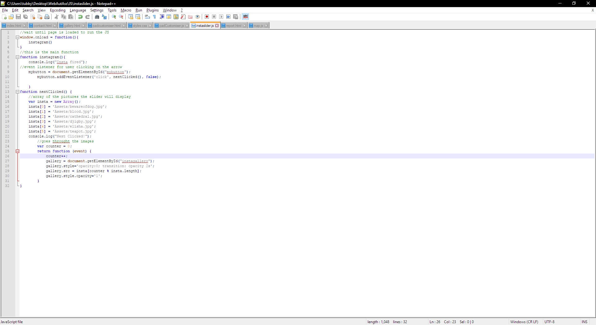Toggle synchronized horizontal scrolling icon
Image resolution: width=596 pixels, height=325 pixels.
coord(138,17)
